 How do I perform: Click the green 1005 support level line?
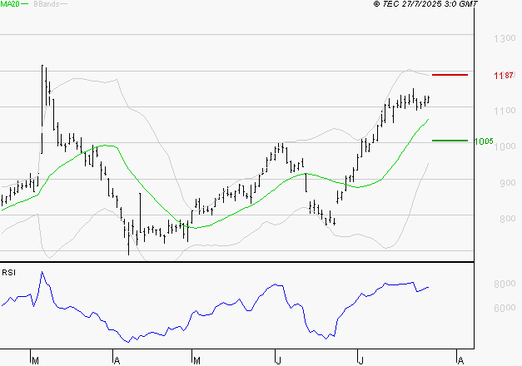(x=450, y=141)
